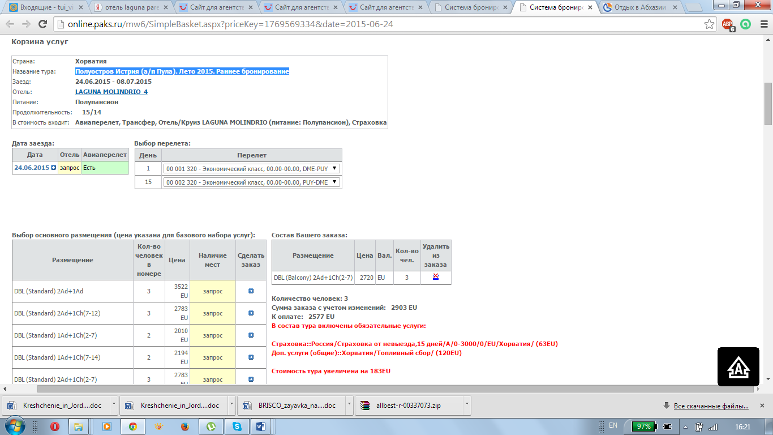Open the day 1 flight DME-PUY dropdown
The image size is (773, 435).
pos(252,168)
